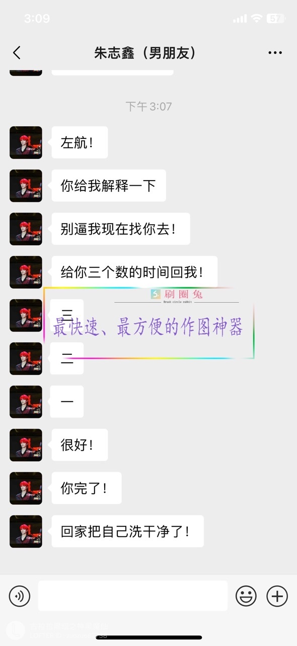Tap the Wi-Fi icon in status bar
This screenshot has height=646, width=297.
pyautogui.click(x=257, y=19)
